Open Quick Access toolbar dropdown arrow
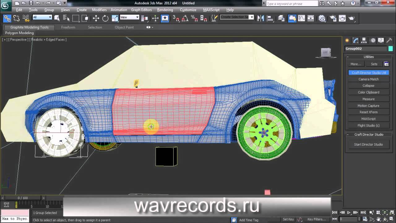 tap(65, 3)
